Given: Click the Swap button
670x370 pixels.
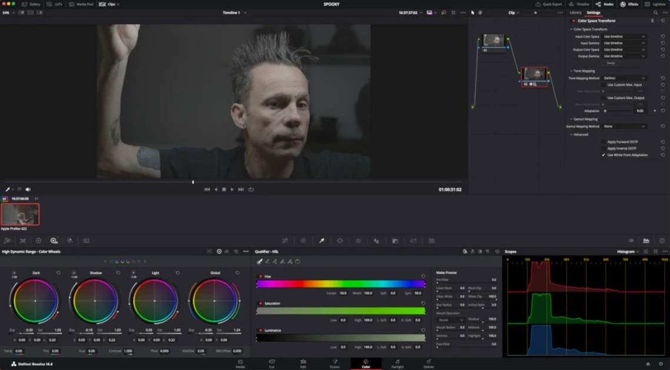Looking at the screenshot, I should coord(611,63).
